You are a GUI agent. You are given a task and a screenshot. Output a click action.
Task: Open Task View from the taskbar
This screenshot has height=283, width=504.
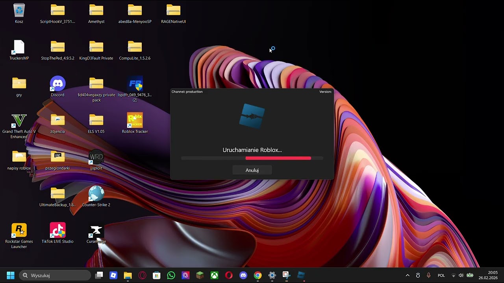(x=99, y=276)
